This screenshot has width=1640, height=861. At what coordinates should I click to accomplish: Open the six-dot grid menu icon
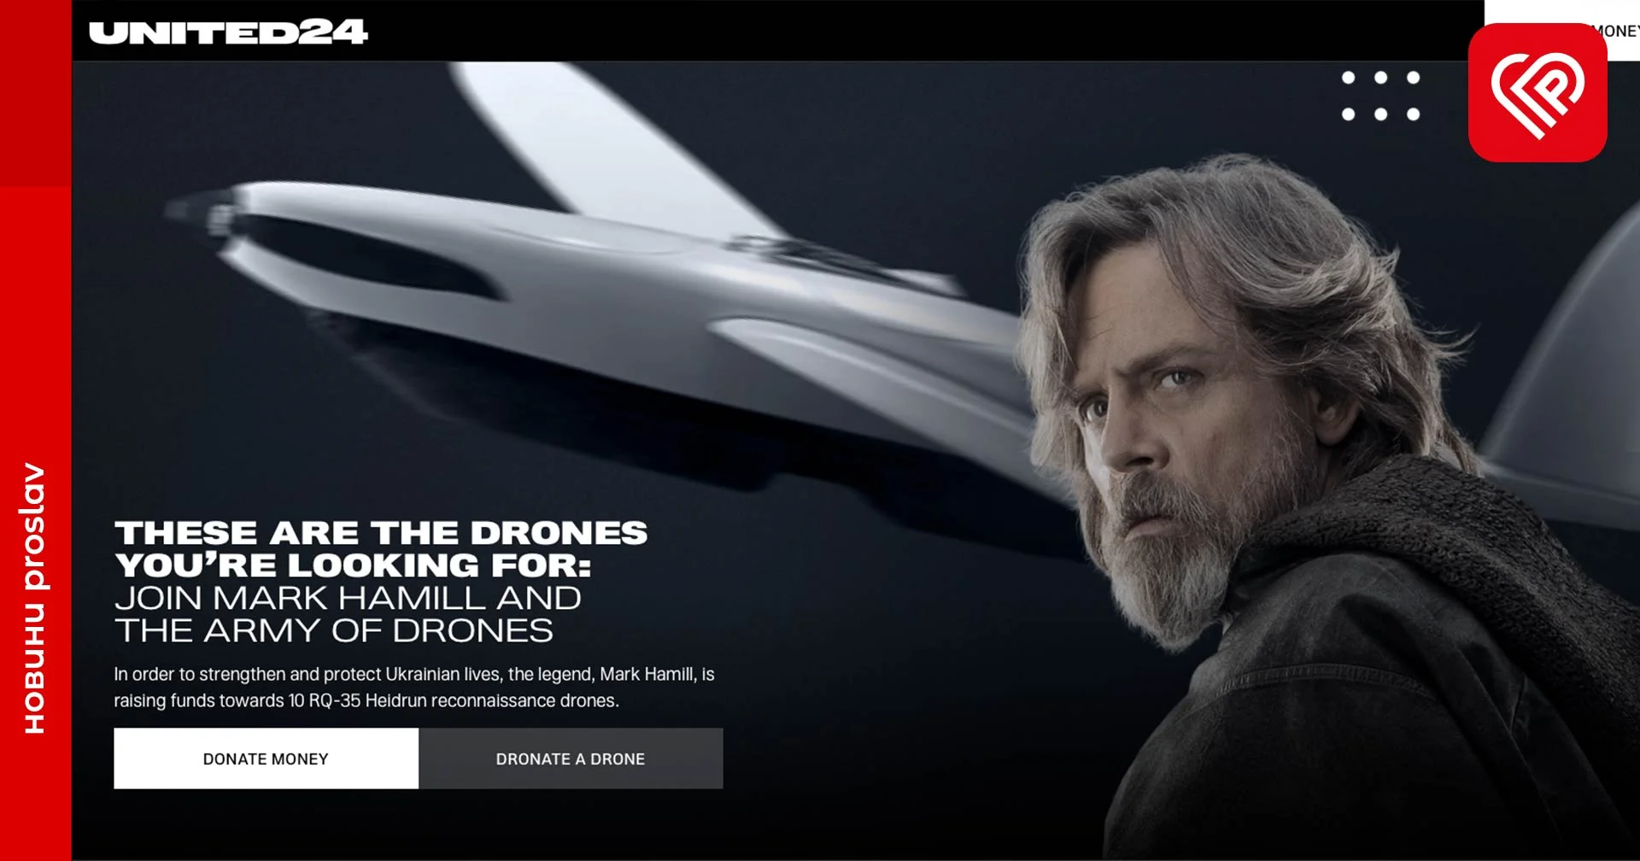click(x=1380, y=96)
